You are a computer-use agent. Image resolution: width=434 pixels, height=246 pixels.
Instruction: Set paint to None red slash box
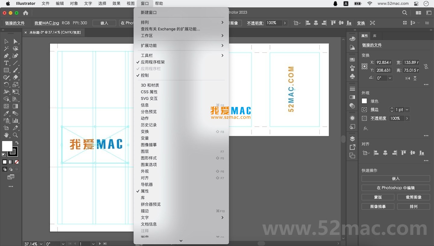17,162
